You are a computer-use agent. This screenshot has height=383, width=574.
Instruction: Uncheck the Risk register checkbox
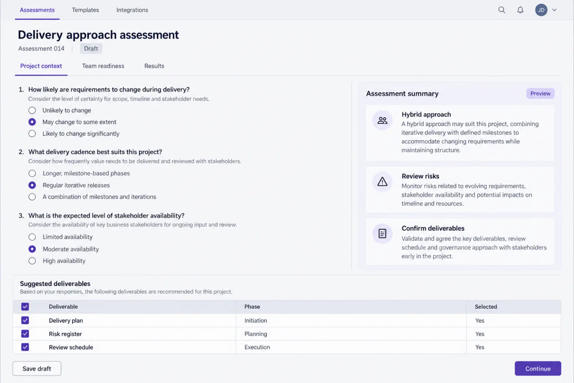25,334
